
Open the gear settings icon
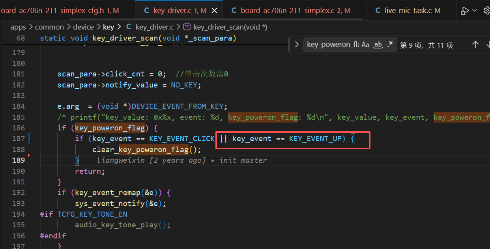click(487, 11)
